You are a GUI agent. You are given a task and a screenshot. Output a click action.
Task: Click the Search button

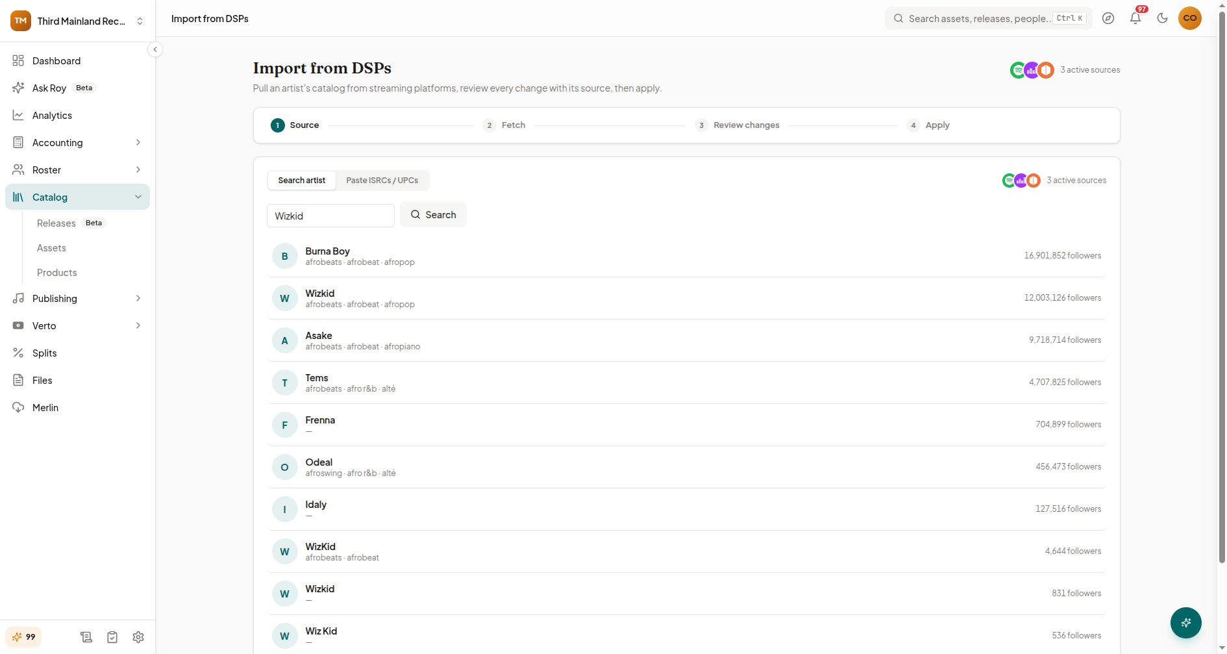click(433, 215)
